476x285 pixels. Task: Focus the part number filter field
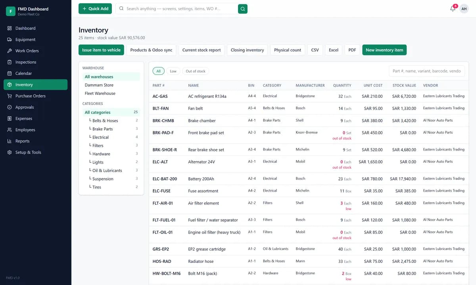427,71
